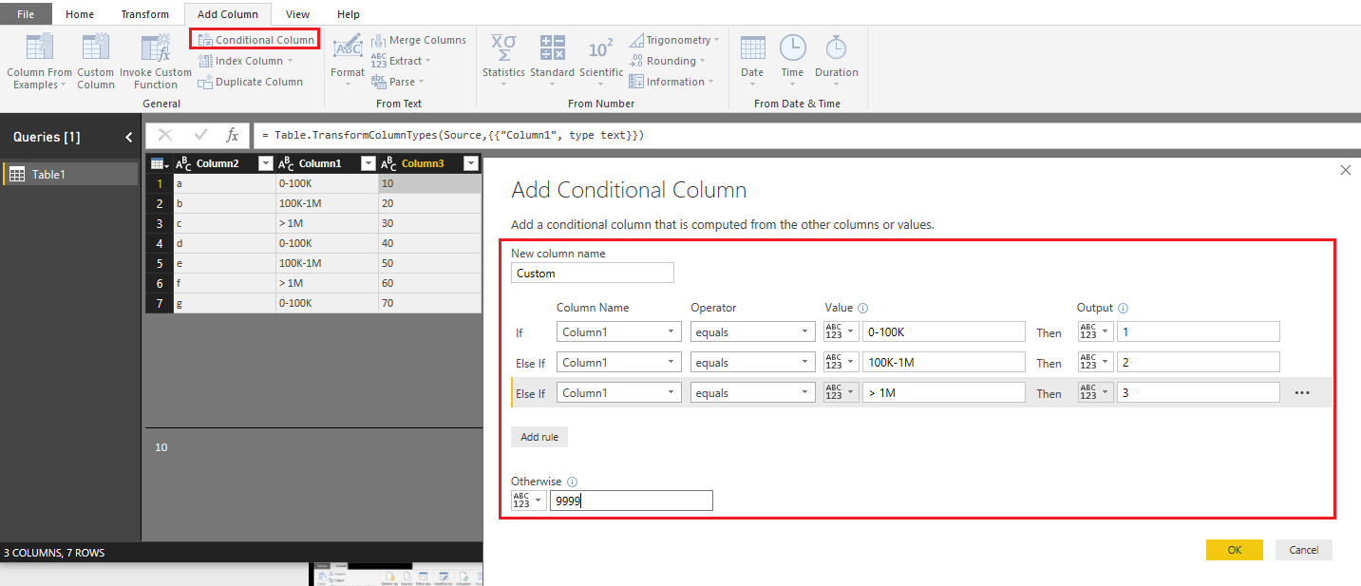Click the Statistics sigma icon
The width and height of the screenshot is (1361, 586).
click(x=502, y=48)
